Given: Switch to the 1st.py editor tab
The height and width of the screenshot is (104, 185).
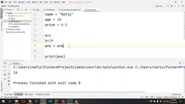Looking at the screenshot, I should pos(37,10).
